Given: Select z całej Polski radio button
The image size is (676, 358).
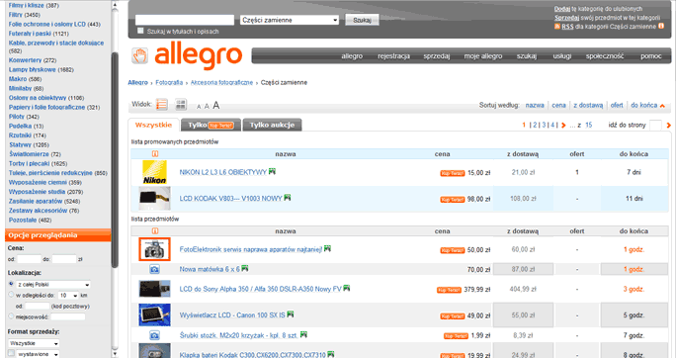Looking at the screenshot, I should coord(11,284).
